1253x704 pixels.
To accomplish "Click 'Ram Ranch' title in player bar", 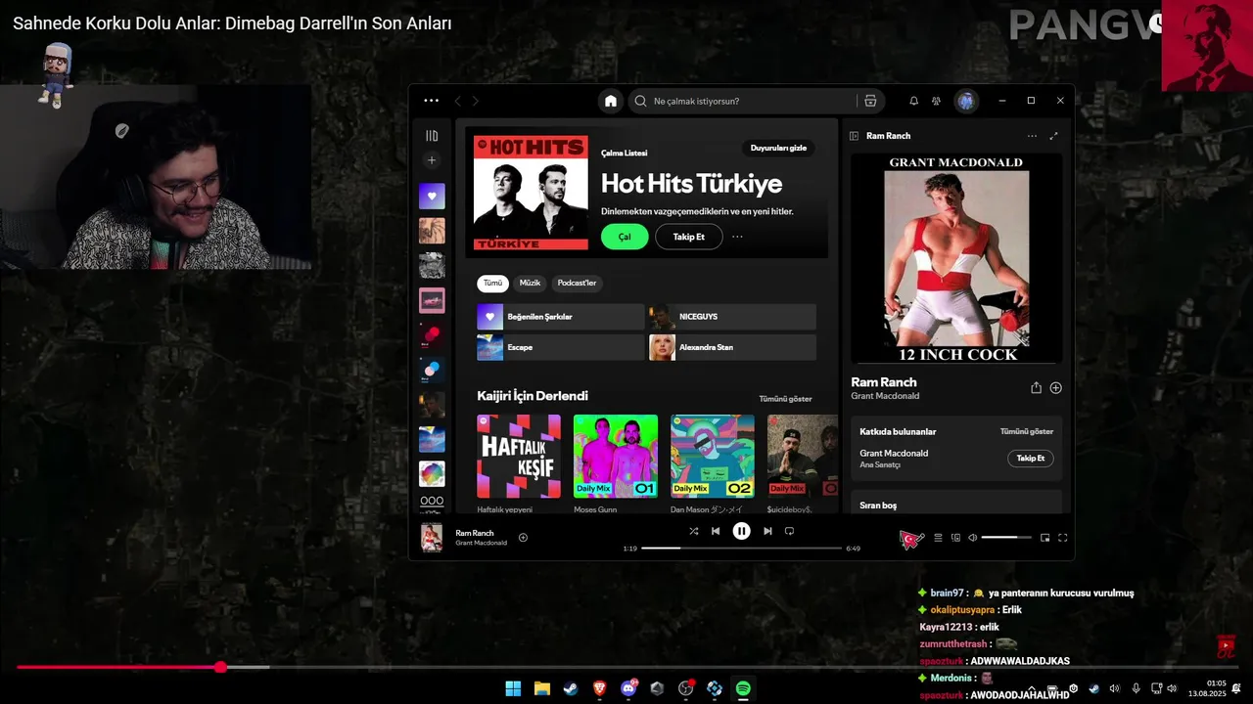I will tap(475, 533).
